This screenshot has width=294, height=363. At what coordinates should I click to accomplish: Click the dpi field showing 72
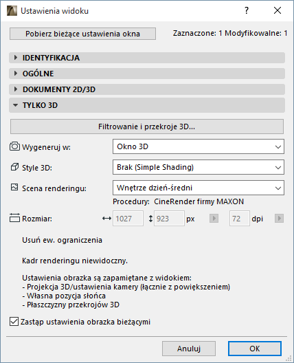click(x=240, y=219)
